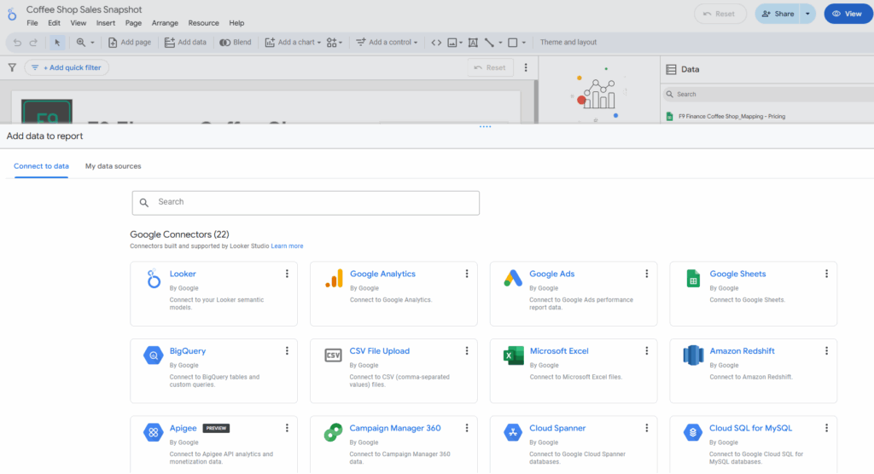Image resolution: width=874 pixels, height=474 pixels.
Task: Open the Learn more link
Action: (287, 246)
